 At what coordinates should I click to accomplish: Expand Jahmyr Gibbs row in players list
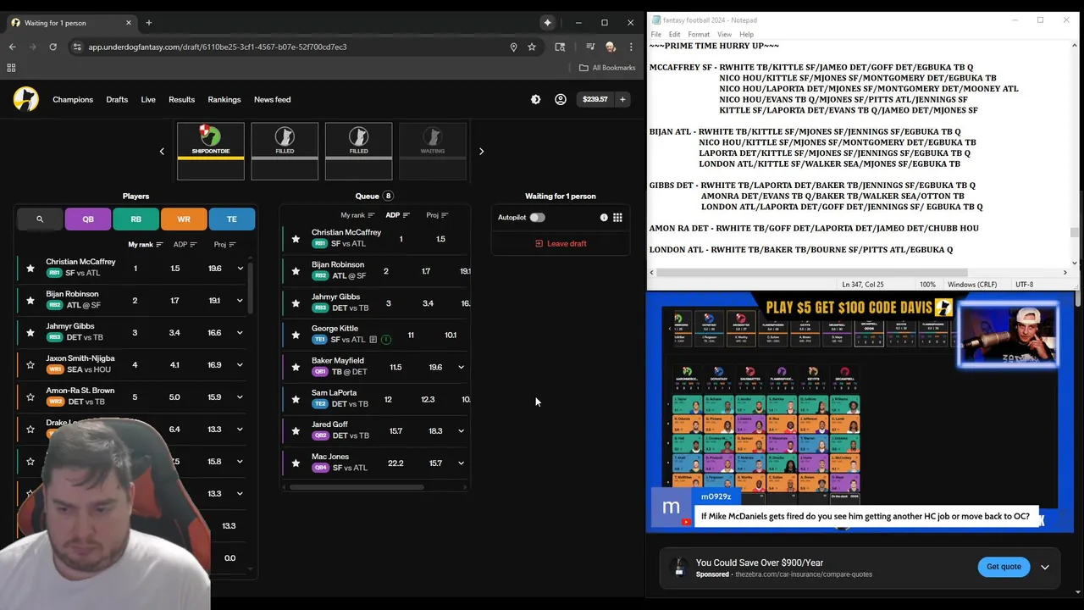[240, 333]
